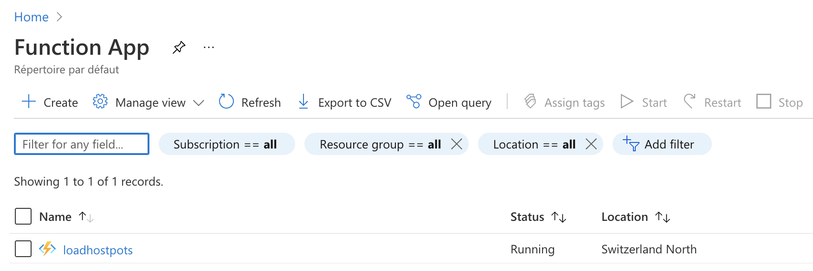Click the Function App page title
The height and width of the screenshot is (271, 813).
[82, 47]
